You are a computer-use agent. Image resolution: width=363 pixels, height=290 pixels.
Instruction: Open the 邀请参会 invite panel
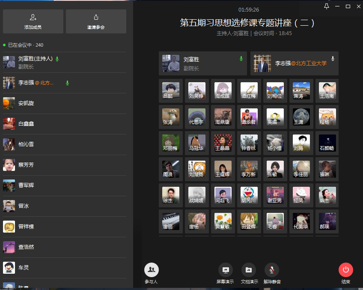[x=96, y=21]
